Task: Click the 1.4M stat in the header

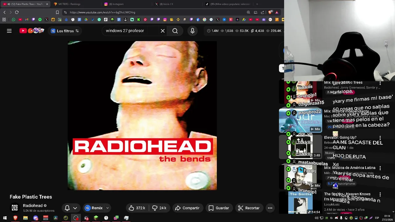Action: pos(213,31)
